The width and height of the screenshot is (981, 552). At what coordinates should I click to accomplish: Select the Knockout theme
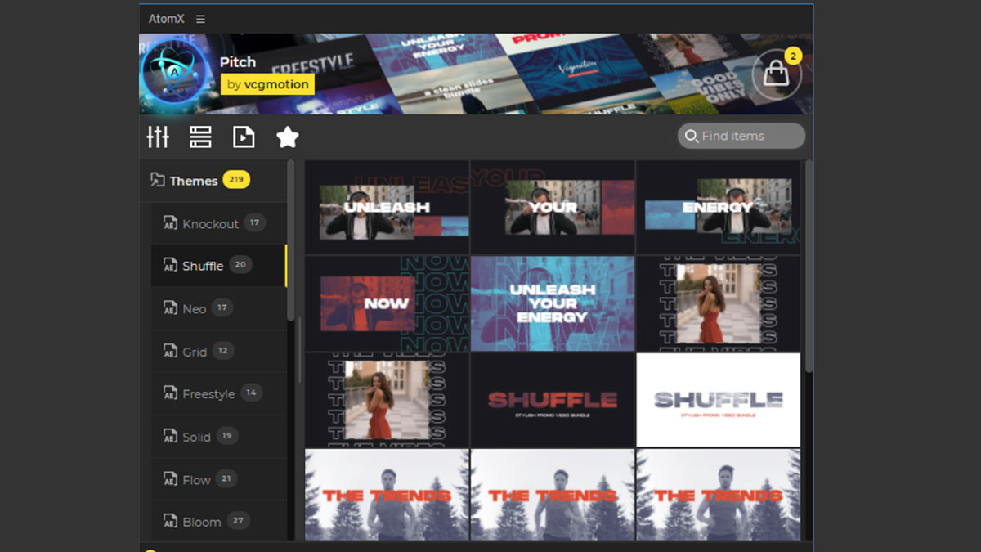pos(210,224)
